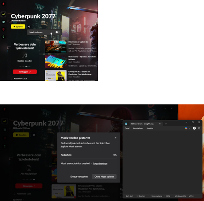Click dimmed green sidebar icon behind the dialog
Viewport: 204px width, 201px height.
(x=5, y=146)
